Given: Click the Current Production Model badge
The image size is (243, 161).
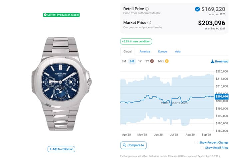Looking at the screenshot, I should tap(61, 15).
